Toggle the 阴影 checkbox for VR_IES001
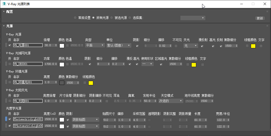Image resolution: width=271 pixels, height=136 pixels. pos(90,64)
